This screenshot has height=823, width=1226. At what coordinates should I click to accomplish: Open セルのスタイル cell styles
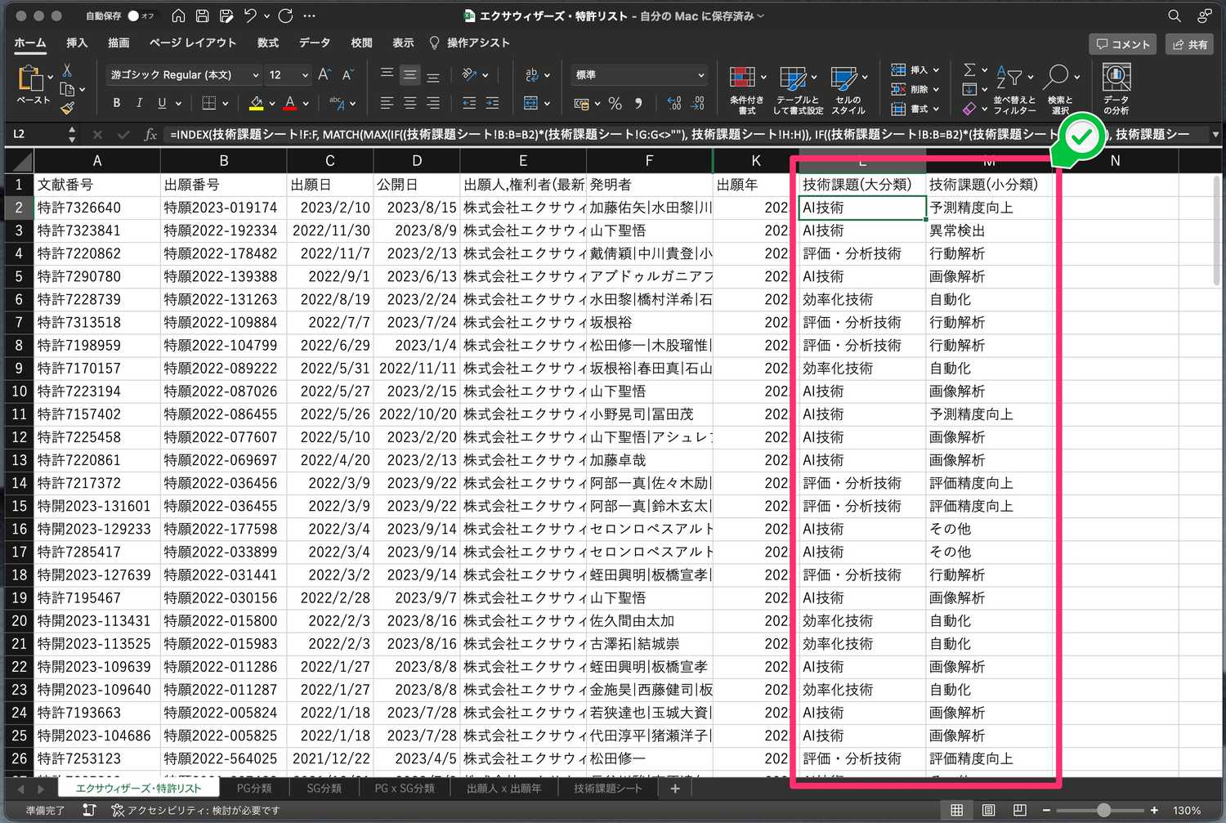[848, 90]
